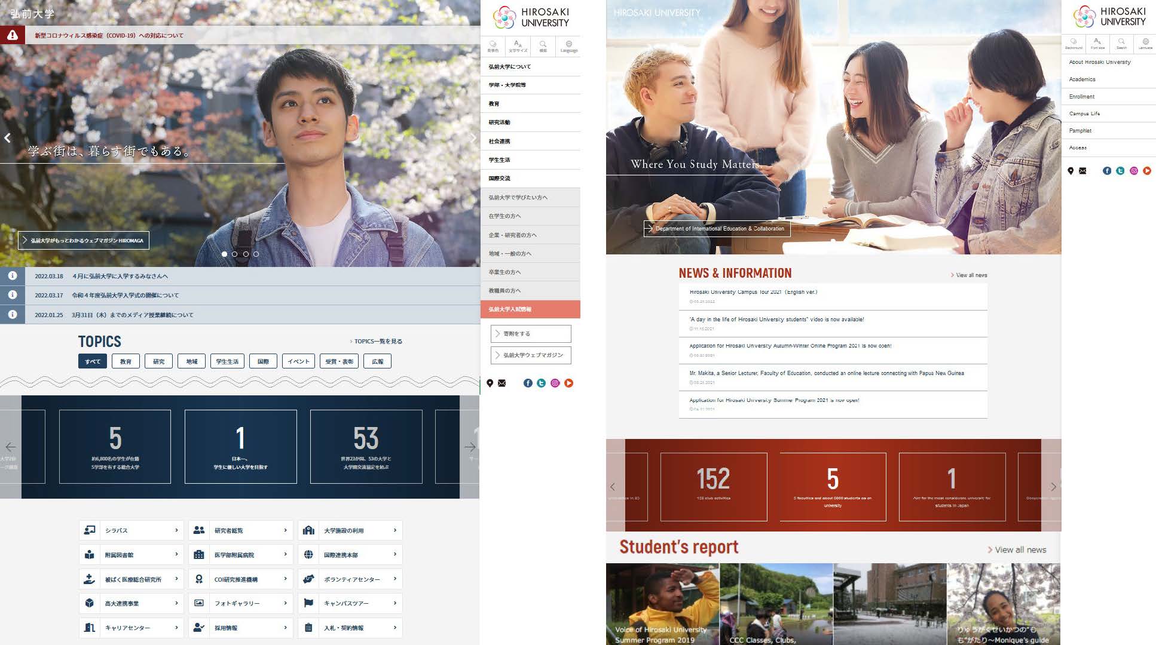Click the 医学部附属病院 hospital building icon
1156x645 pixels.
click(x=199, y=555)
